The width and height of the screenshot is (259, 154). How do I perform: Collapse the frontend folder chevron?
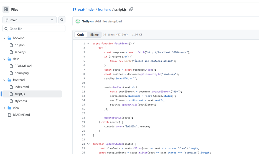(4, 80)
